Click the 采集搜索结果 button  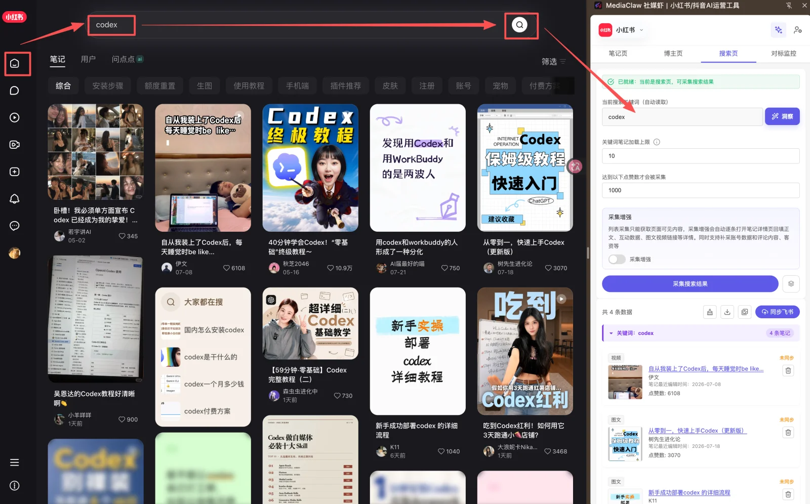[x=690, y=284]
